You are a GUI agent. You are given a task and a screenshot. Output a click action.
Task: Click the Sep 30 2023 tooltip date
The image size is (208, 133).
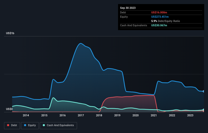click(128, 8)
